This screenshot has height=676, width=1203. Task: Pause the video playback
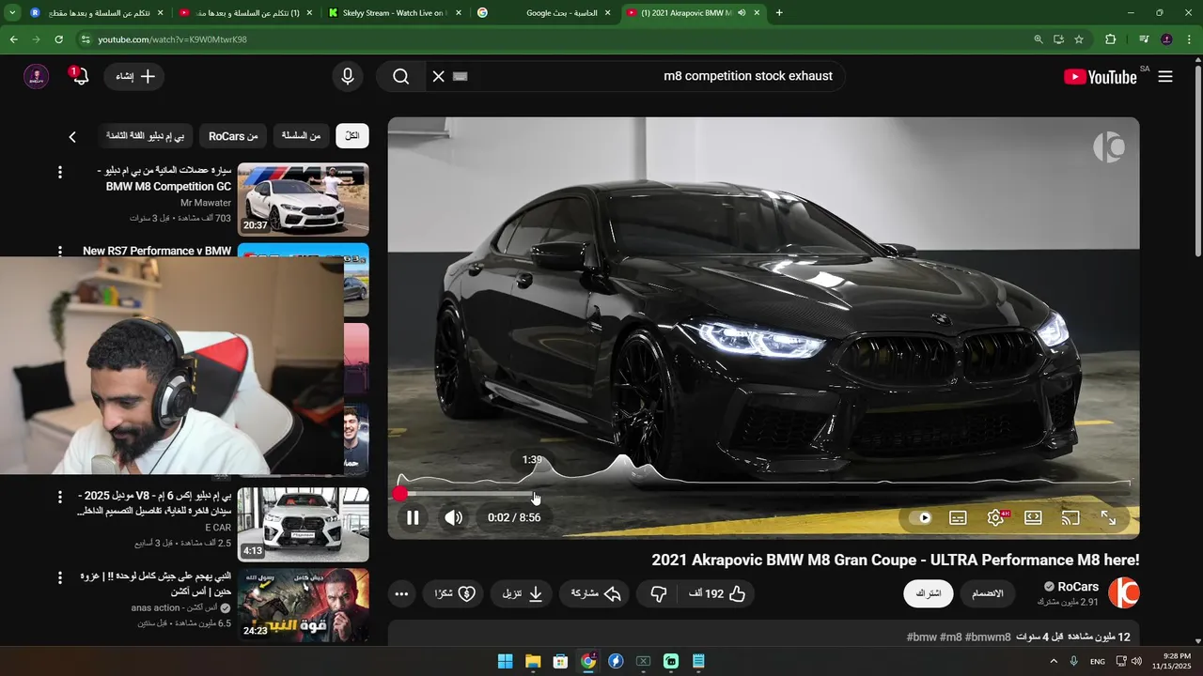point(413,517)
